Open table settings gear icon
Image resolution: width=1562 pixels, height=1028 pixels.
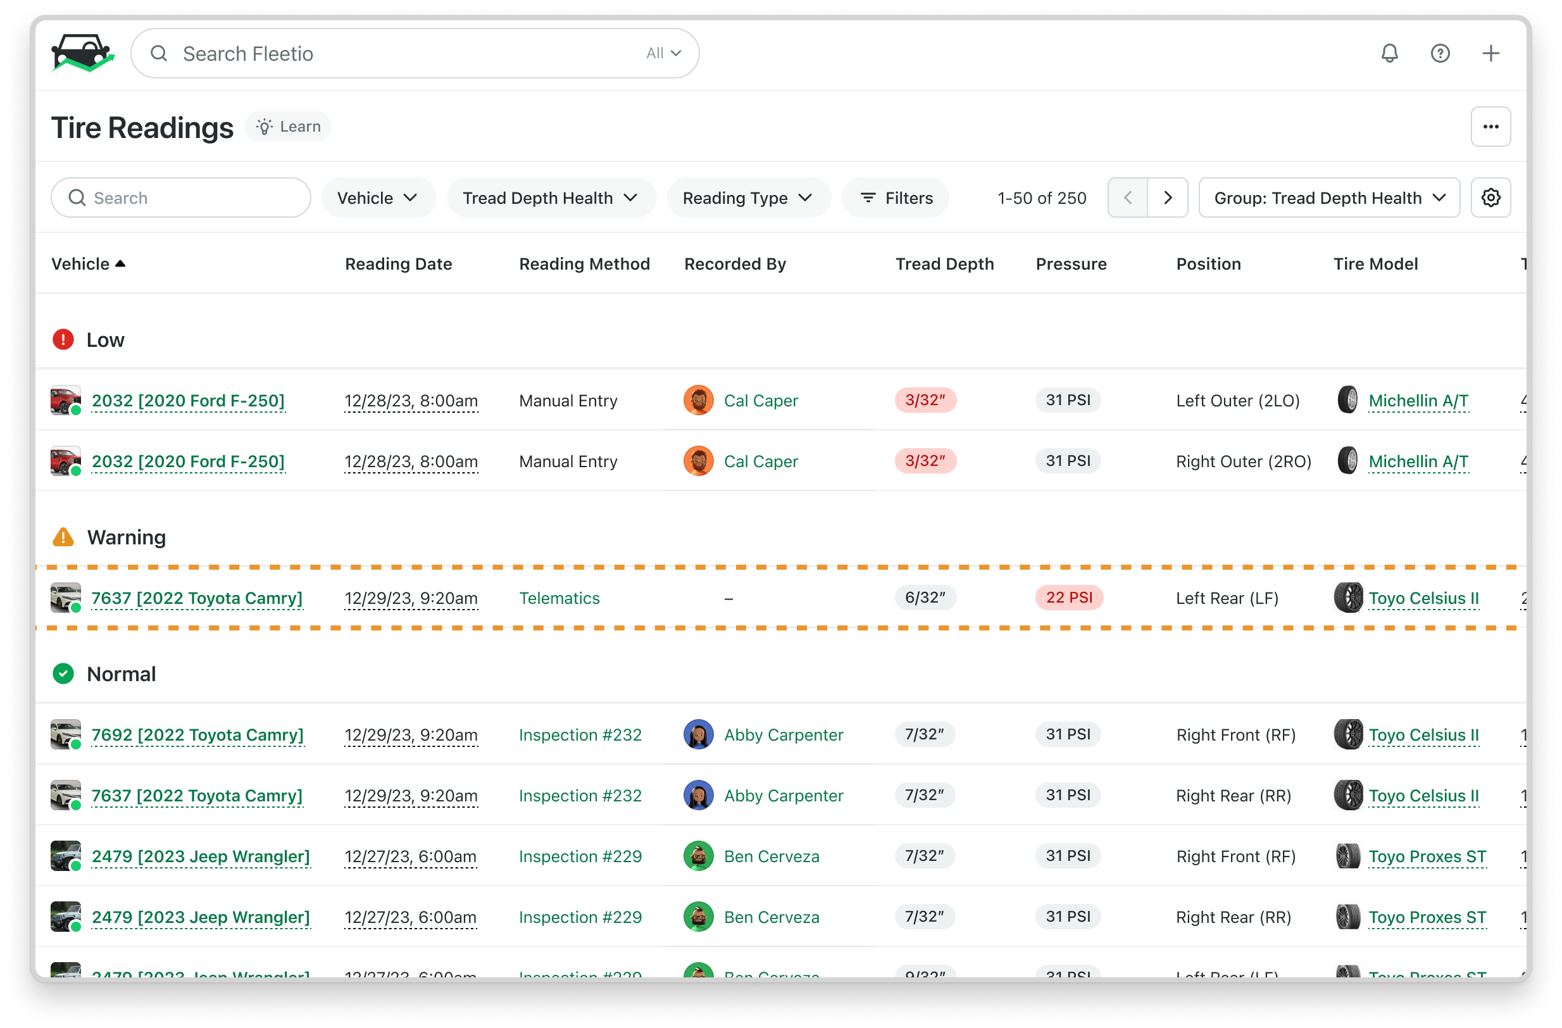click(x=1490, y=197)
